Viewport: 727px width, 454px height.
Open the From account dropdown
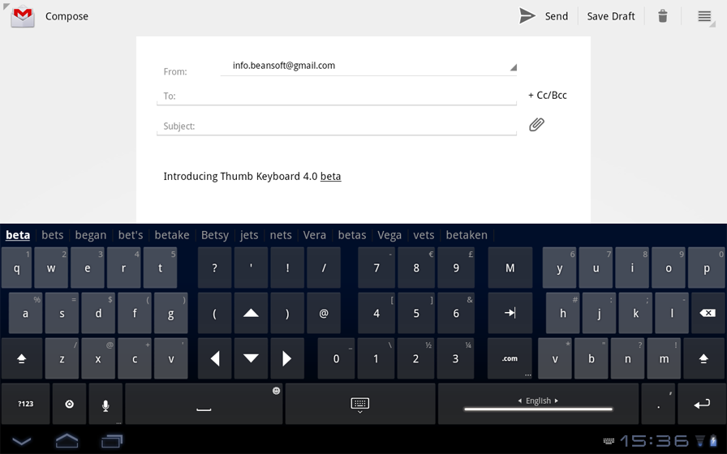pyautogui.click(x=368, y=66)
